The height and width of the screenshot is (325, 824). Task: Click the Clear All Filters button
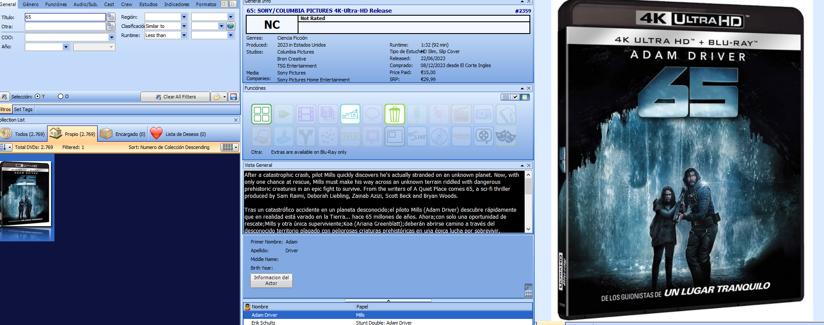[x=175, y=97]
